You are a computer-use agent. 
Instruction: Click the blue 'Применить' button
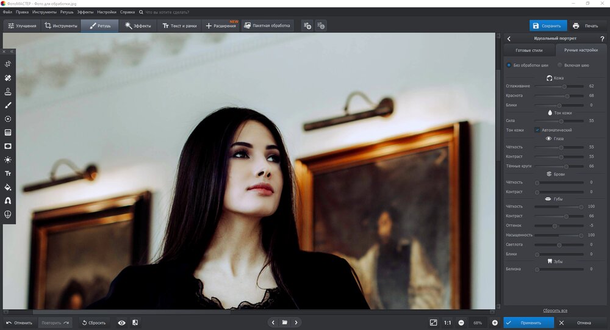(x=528, y=323)
